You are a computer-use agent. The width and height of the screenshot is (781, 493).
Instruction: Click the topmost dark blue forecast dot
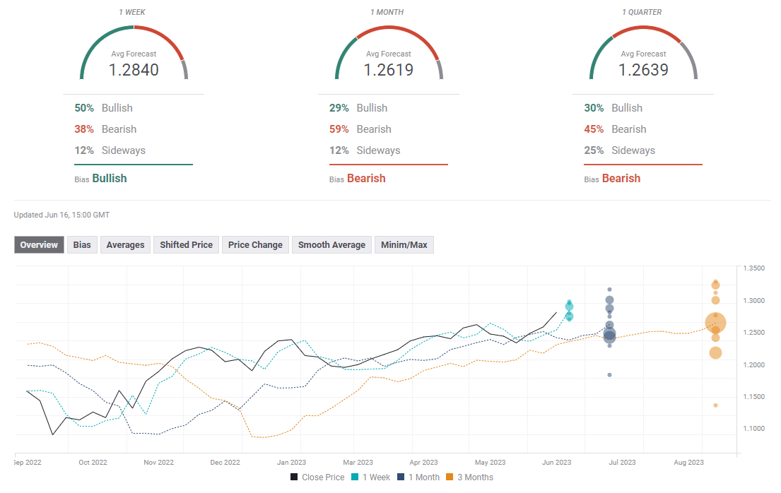(609, 290)
